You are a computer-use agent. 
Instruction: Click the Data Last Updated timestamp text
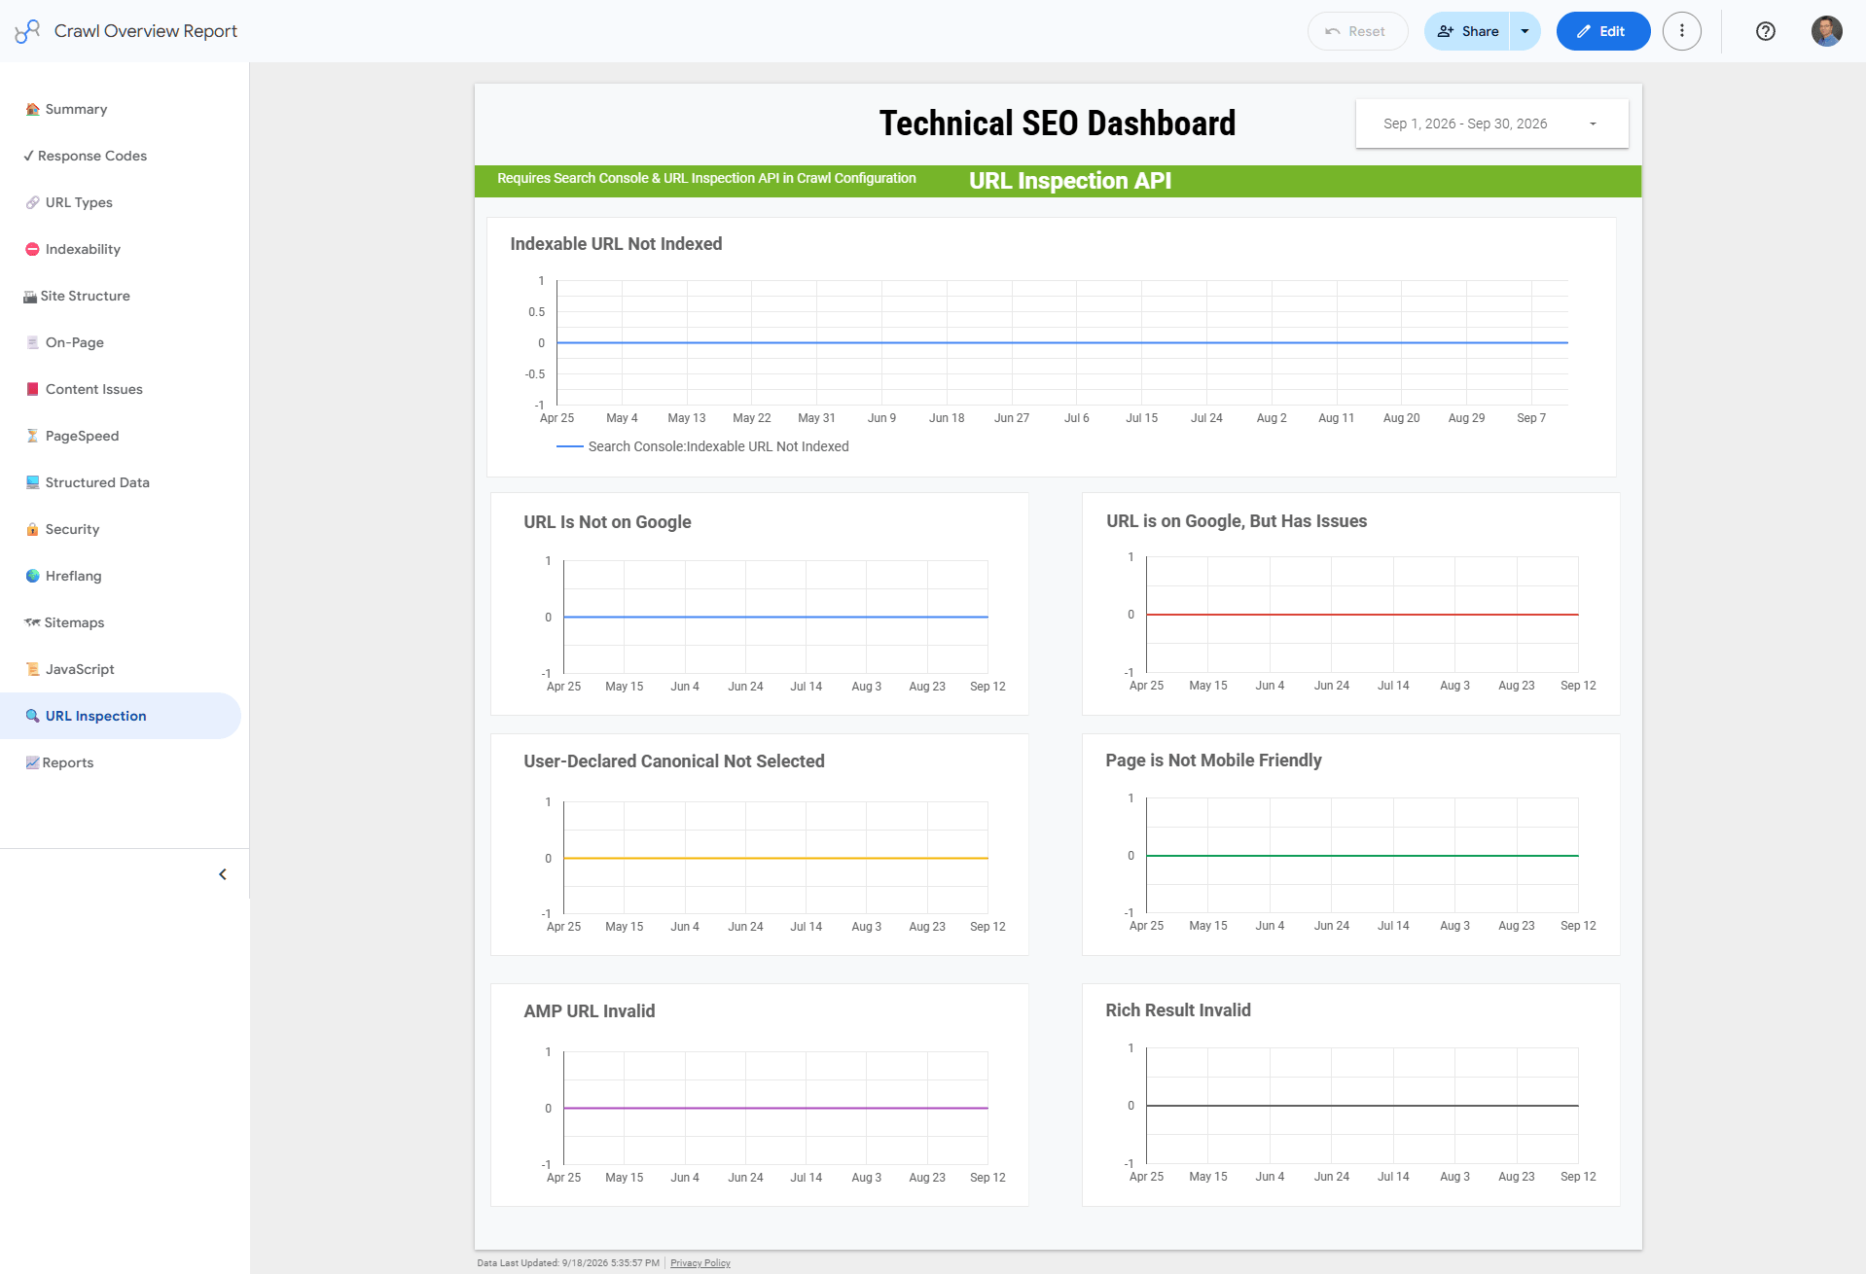pos(568,1263)
